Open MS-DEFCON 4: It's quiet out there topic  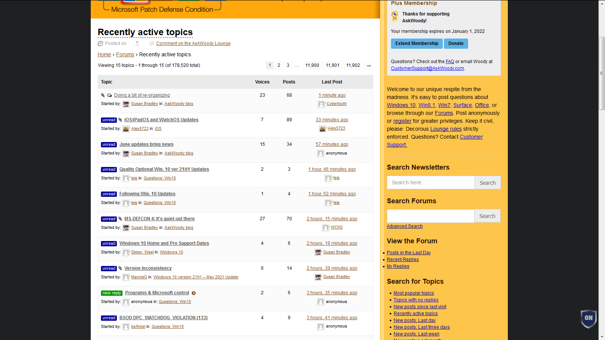tap(159, 219)
